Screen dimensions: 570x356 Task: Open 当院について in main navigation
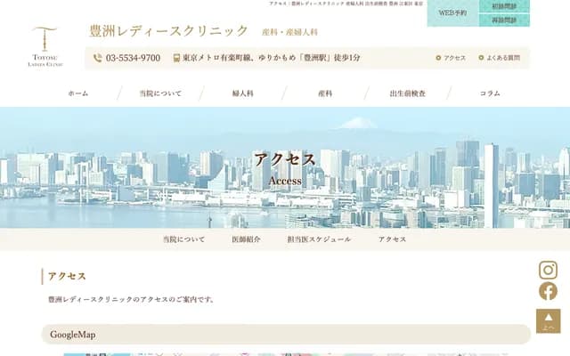click(x=160, y=93)
